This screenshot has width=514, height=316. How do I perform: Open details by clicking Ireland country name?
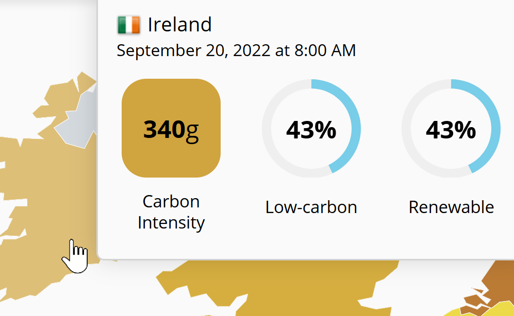[x=179, y=24]
